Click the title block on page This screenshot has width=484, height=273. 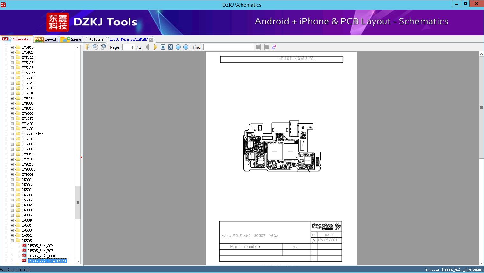click(280, 241)
